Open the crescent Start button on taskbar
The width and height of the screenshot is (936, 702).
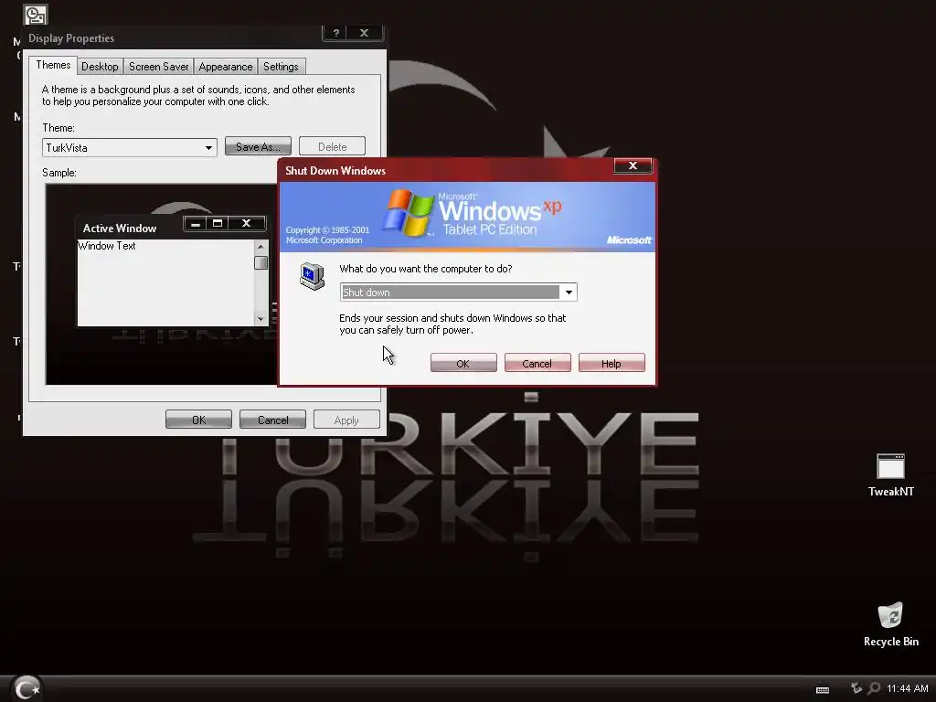27,688
